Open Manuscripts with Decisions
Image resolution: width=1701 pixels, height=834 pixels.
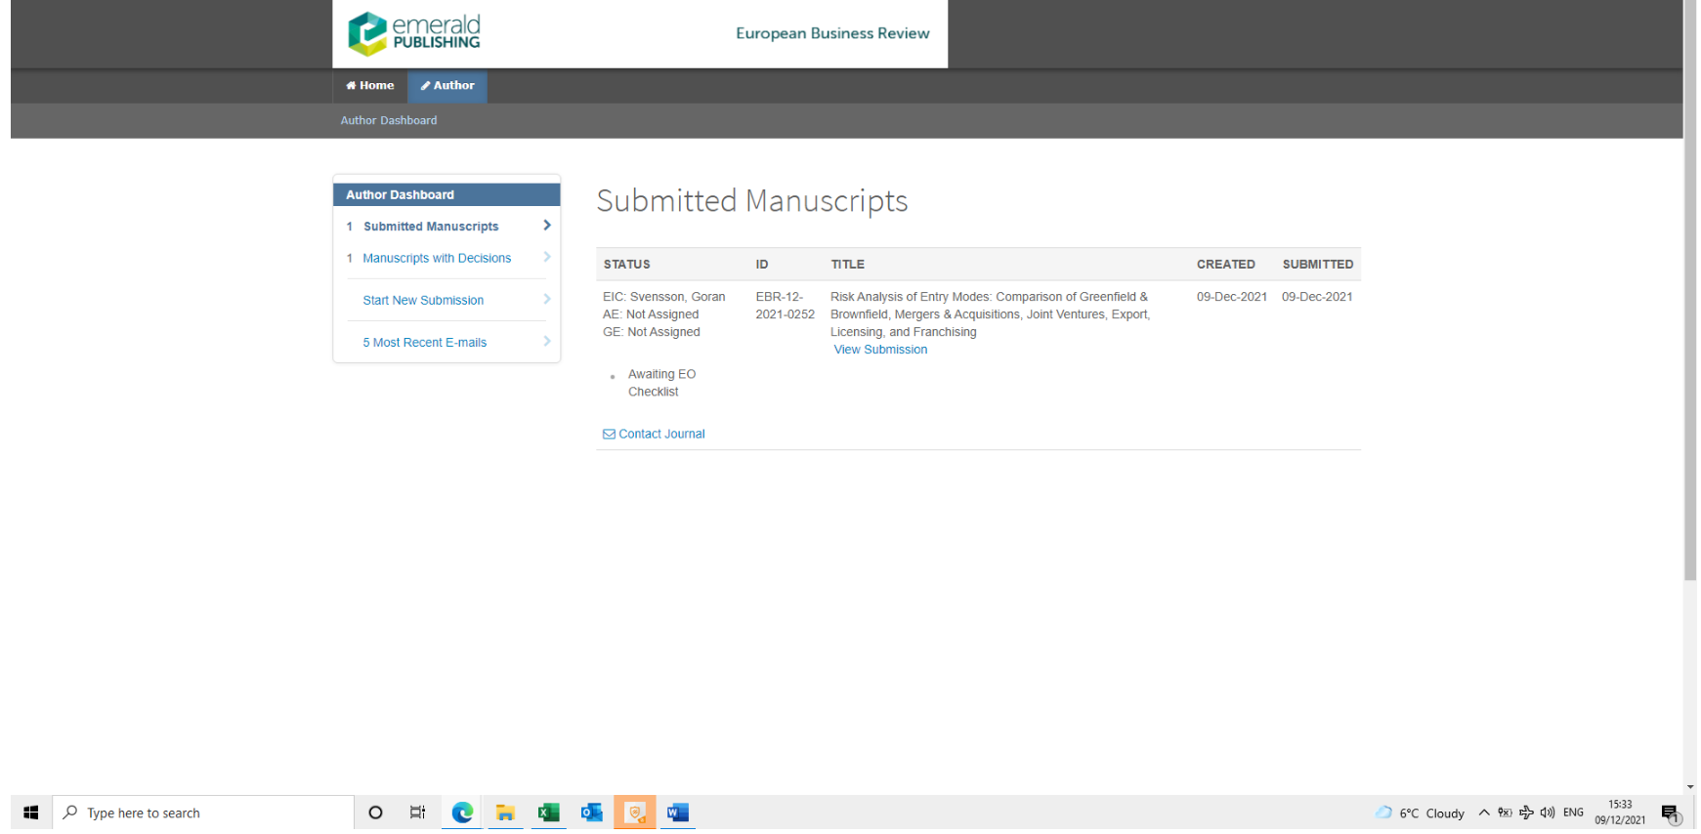437,259
